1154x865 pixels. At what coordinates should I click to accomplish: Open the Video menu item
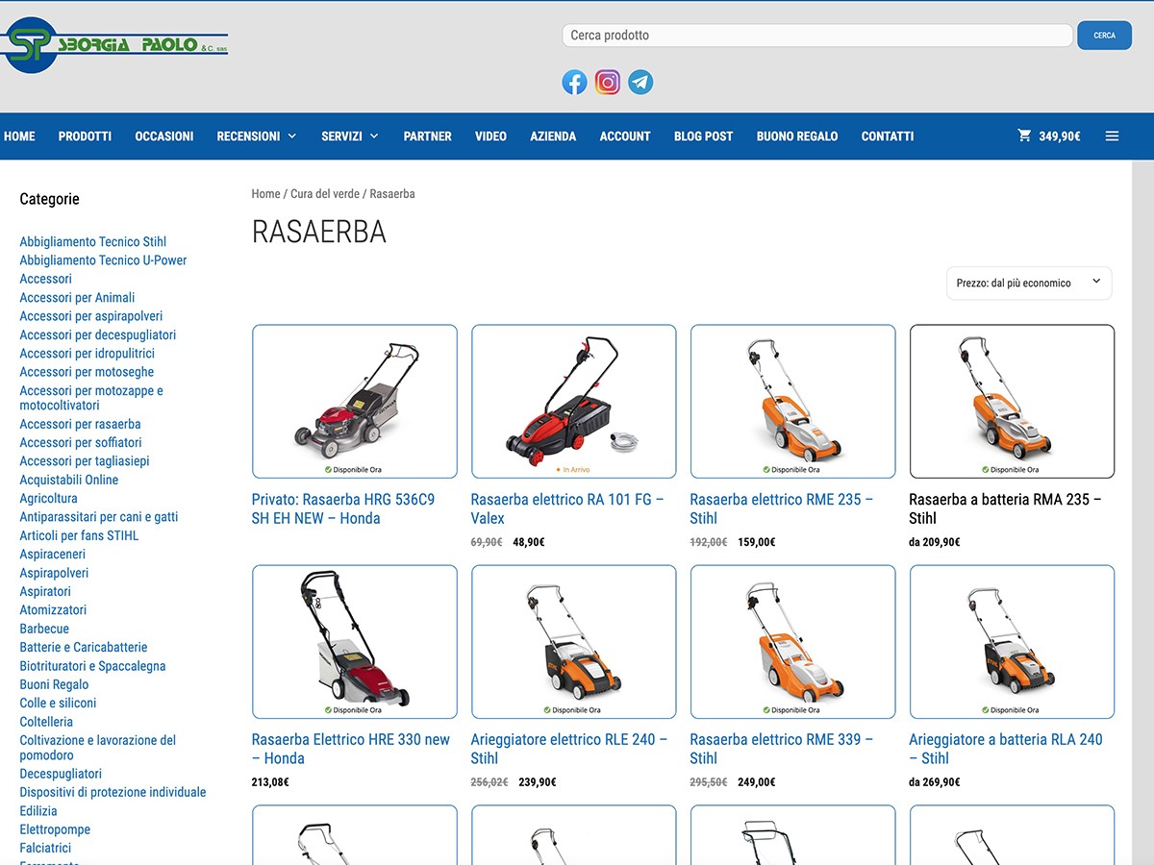point(490,136)
